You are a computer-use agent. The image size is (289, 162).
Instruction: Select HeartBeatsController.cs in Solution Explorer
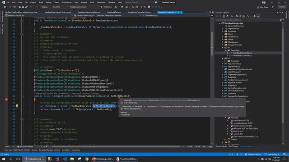point(242,56)
